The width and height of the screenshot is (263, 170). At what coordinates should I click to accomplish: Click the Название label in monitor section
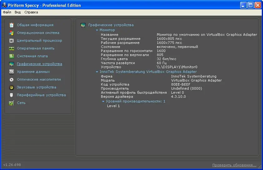click(x=110, y=35)
